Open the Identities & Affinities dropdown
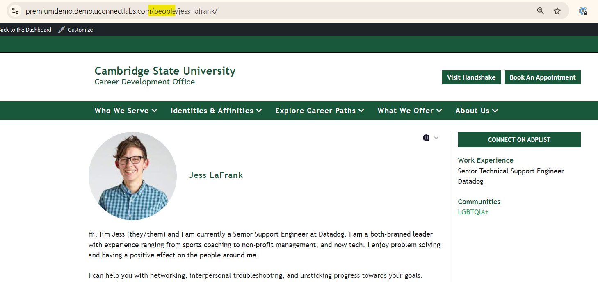Screen dimensions: 598x282 (216, 111)
